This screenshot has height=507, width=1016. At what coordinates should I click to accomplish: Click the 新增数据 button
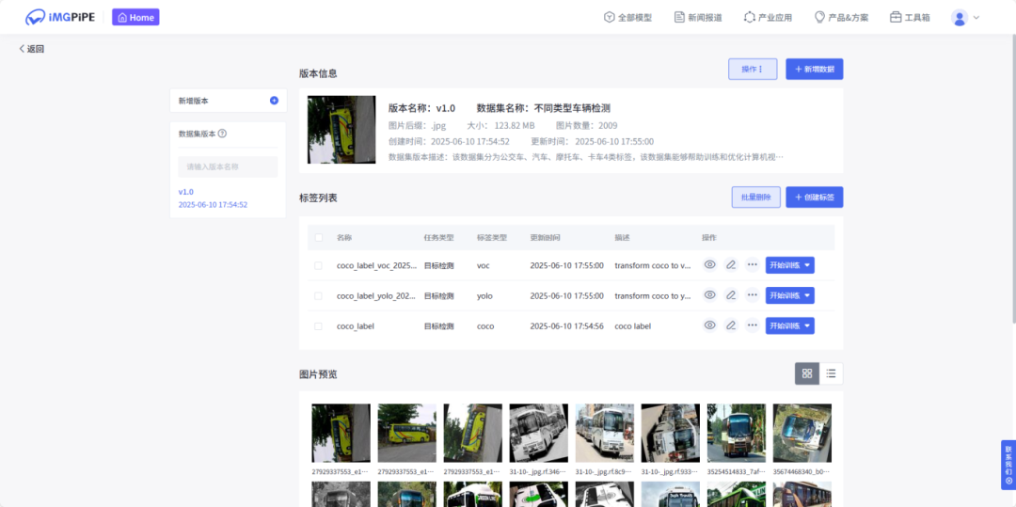click(x=815, y=69)
